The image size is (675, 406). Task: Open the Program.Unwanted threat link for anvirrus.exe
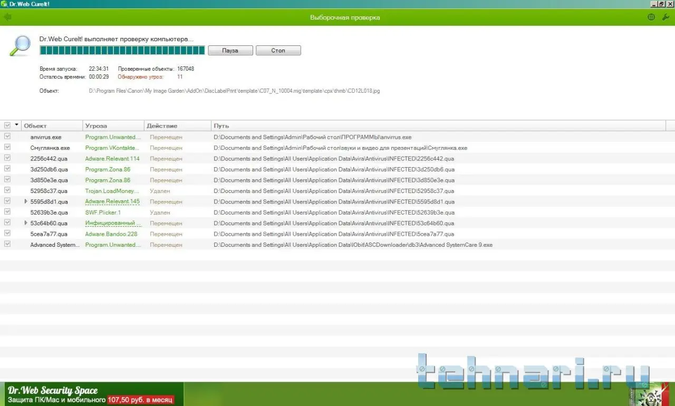[x=113, y=137]
